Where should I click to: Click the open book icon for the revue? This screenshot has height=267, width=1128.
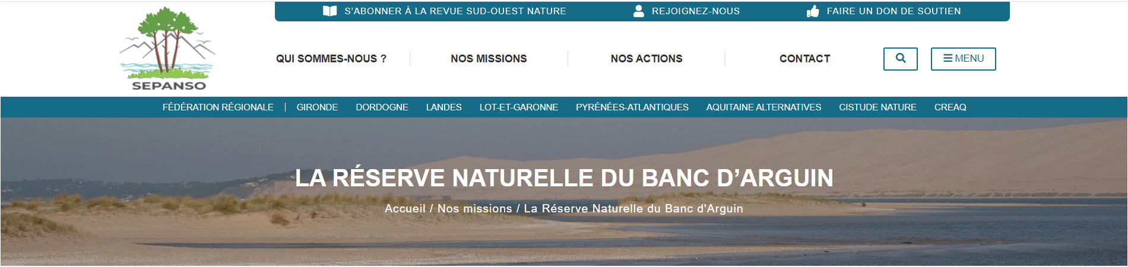click(x=330, y=11)
